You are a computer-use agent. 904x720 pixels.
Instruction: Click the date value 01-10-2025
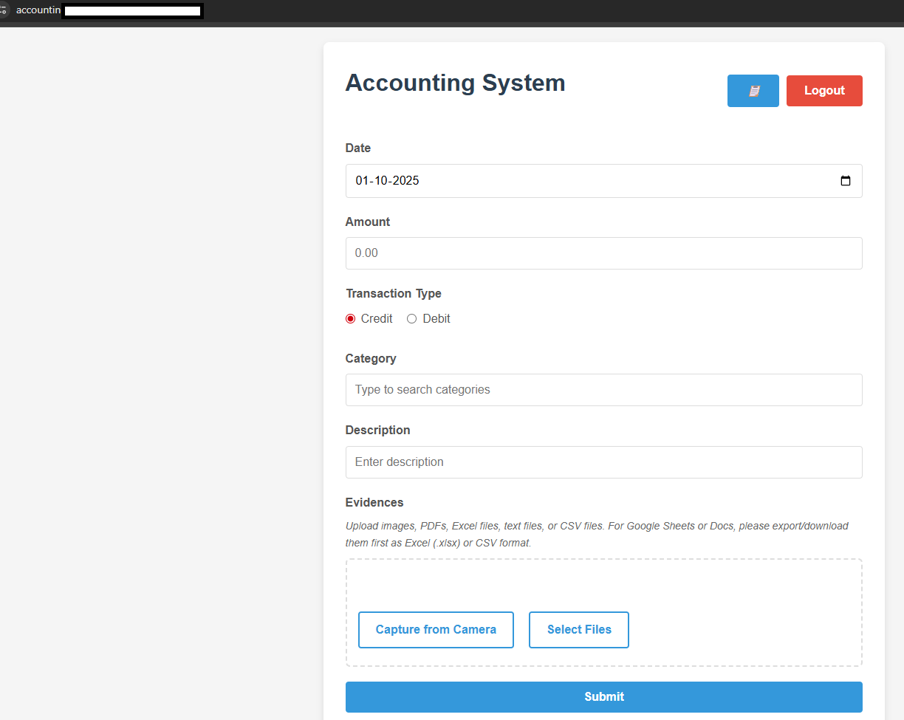point(386,180)
